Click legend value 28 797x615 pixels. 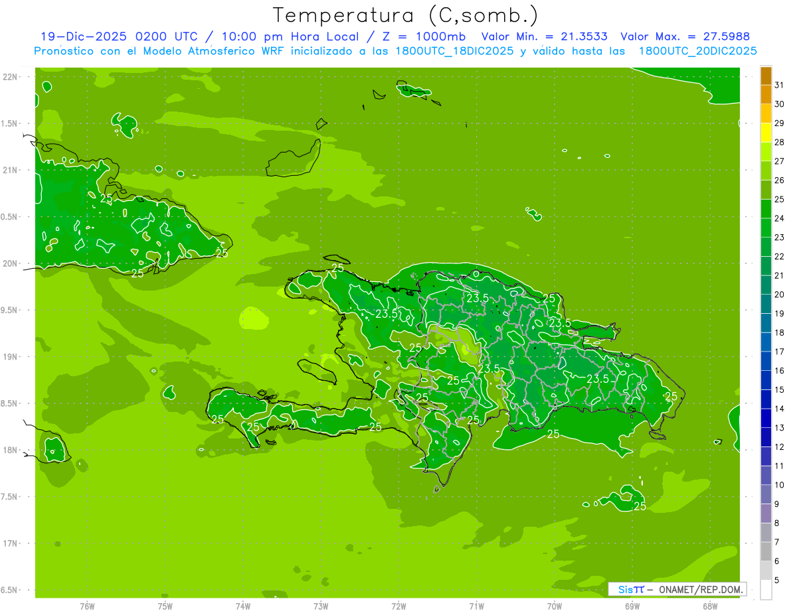point(780,142)
